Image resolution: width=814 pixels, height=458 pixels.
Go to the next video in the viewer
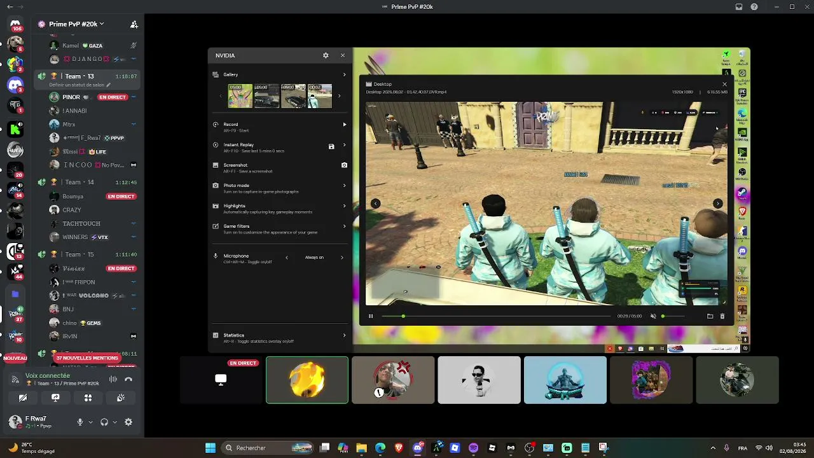point(717,204)
